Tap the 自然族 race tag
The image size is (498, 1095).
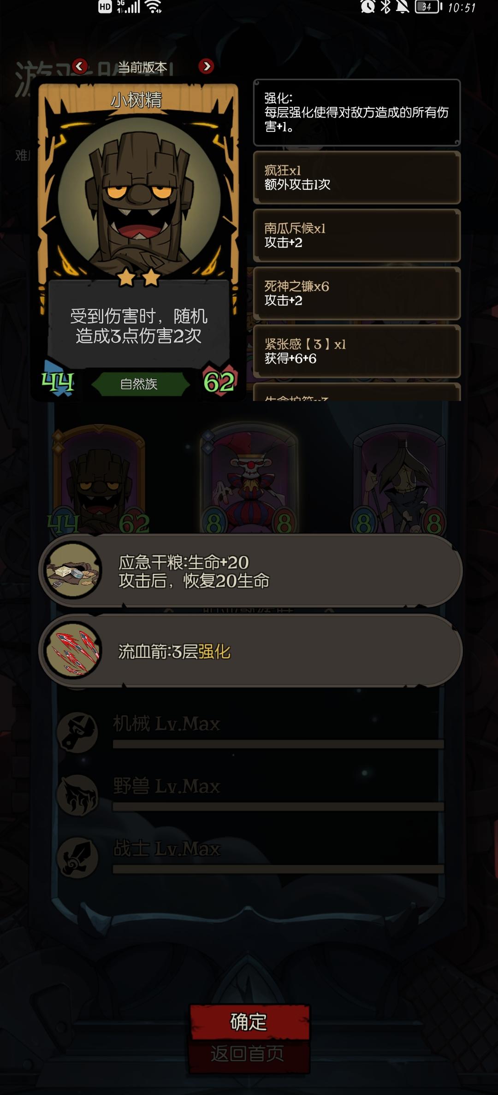pyautogui.click(x=139, y=384)
